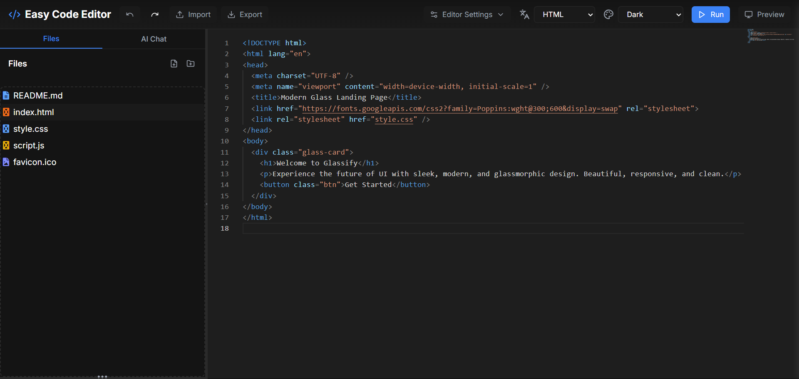Import a file into the editor
The image size is (799, 379).
pyautogui.click(x=194, y=15)
